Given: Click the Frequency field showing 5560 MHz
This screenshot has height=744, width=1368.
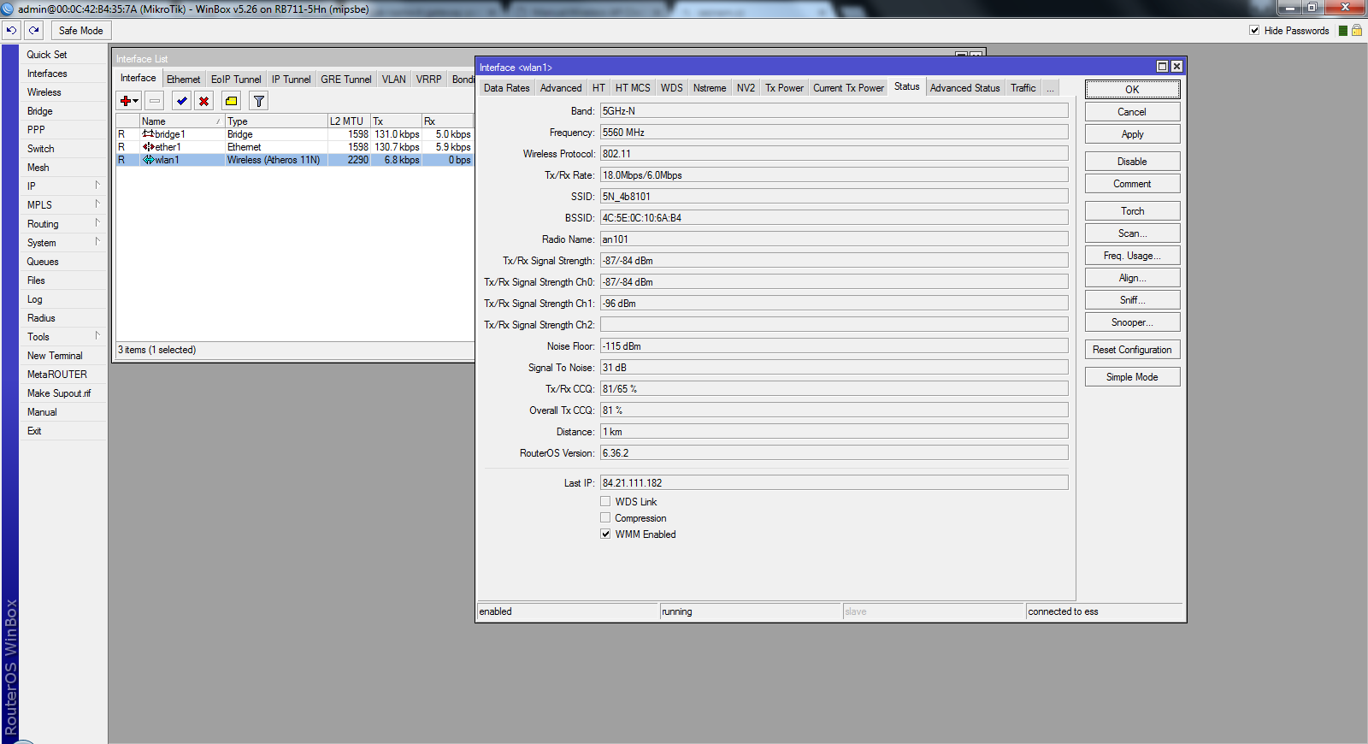Looking at the screenshot, I should 834,133.
